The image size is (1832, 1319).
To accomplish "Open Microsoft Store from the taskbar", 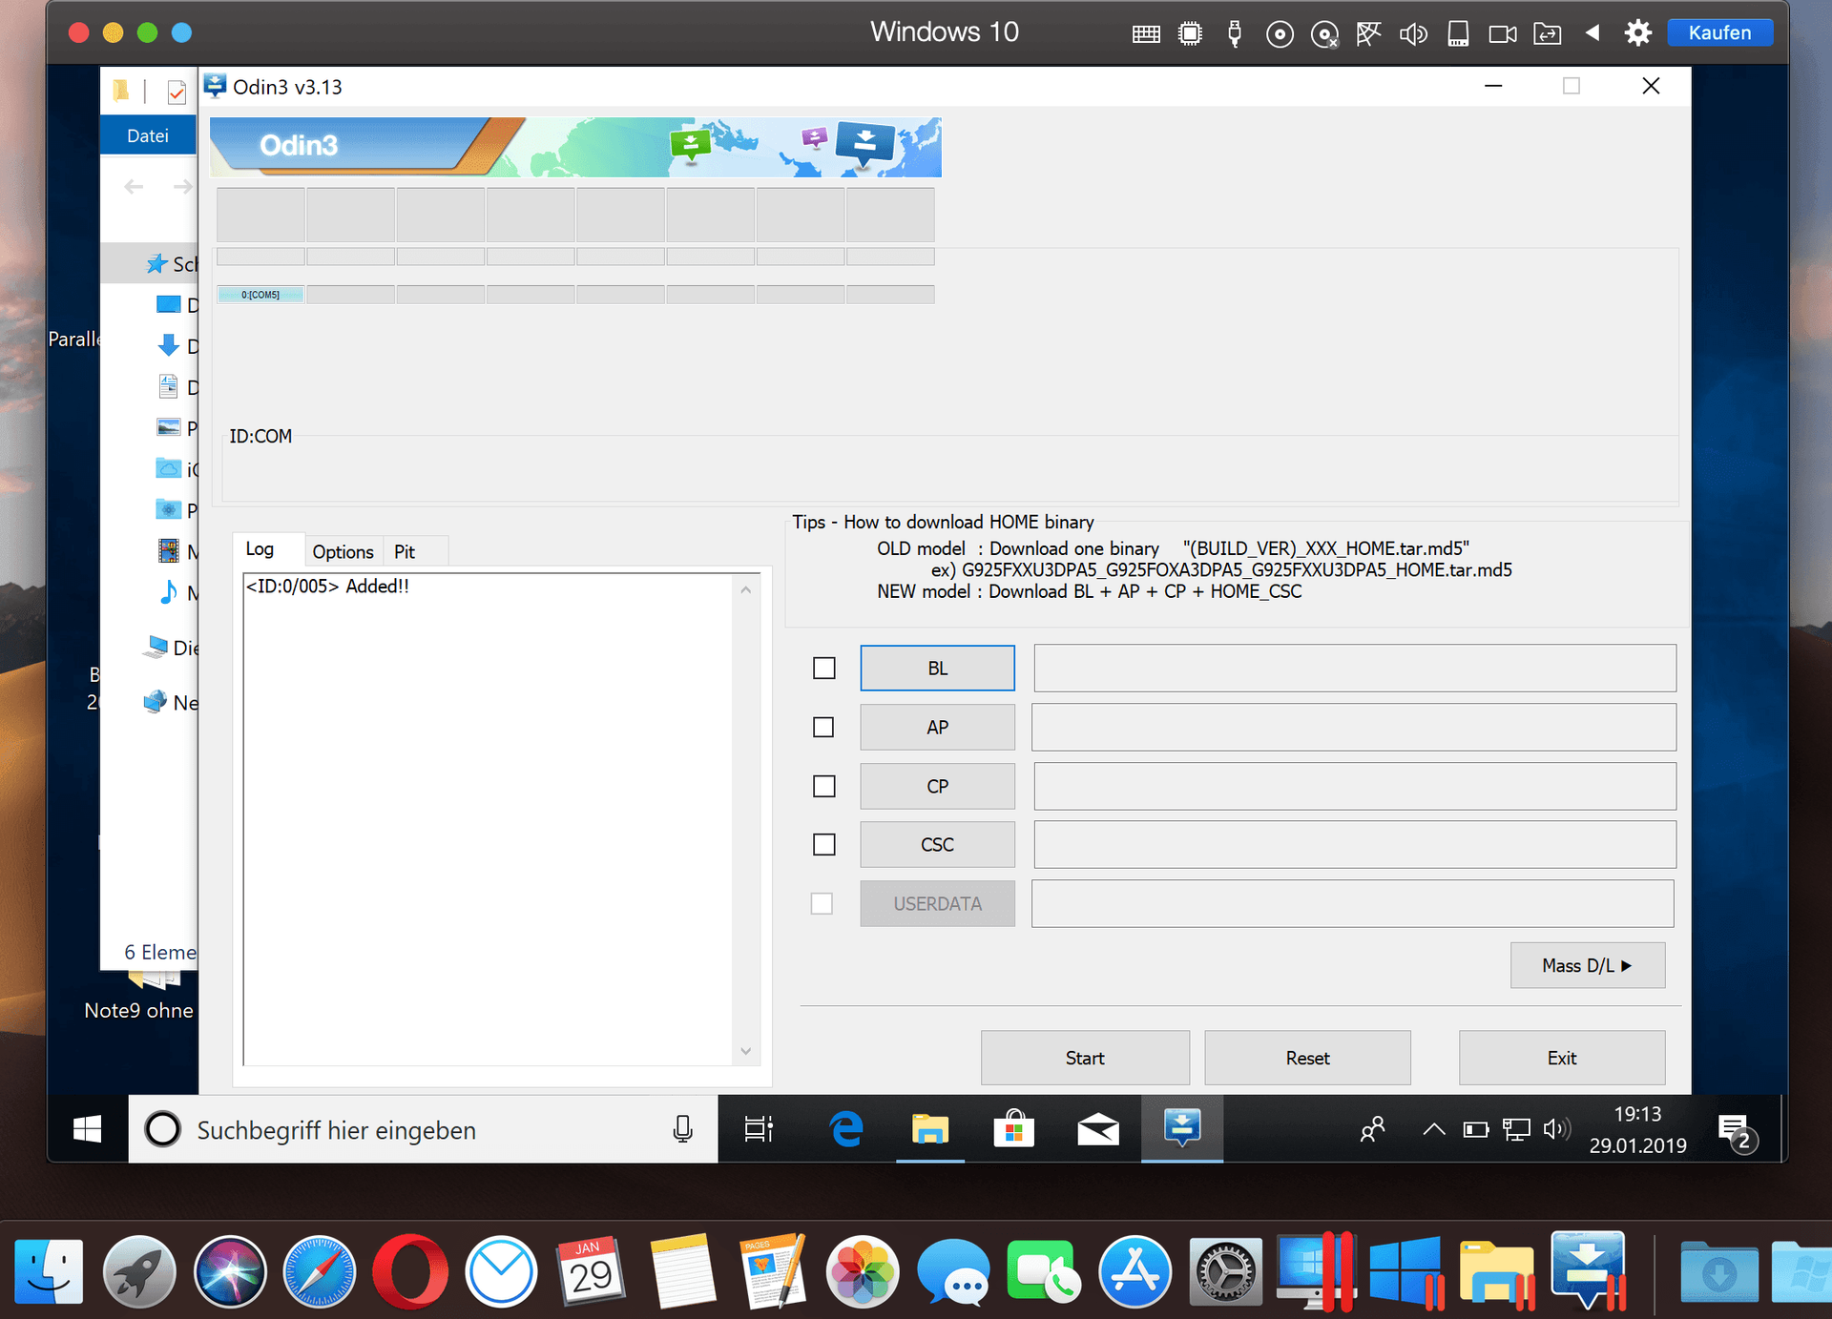I will click(x=1013, y=1129).
